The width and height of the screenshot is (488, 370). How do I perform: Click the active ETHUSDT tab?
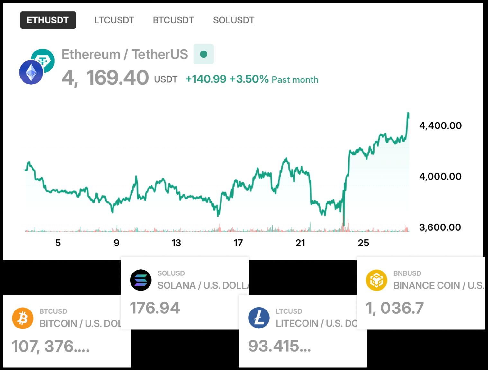(x=48, y=20)
